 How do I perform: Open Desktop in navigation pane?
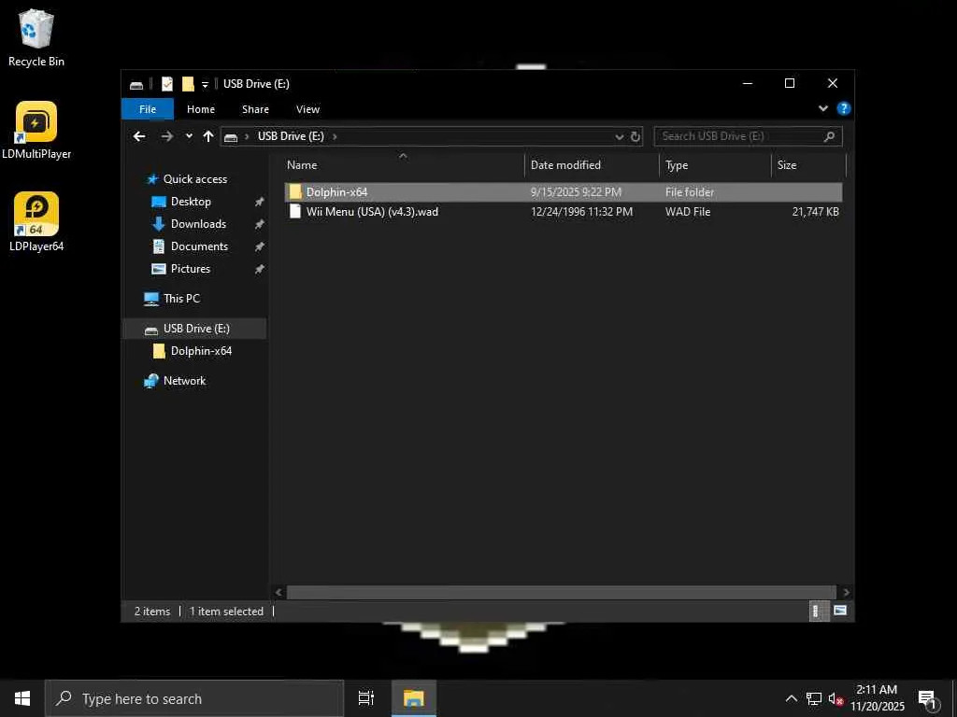[191, 202]
